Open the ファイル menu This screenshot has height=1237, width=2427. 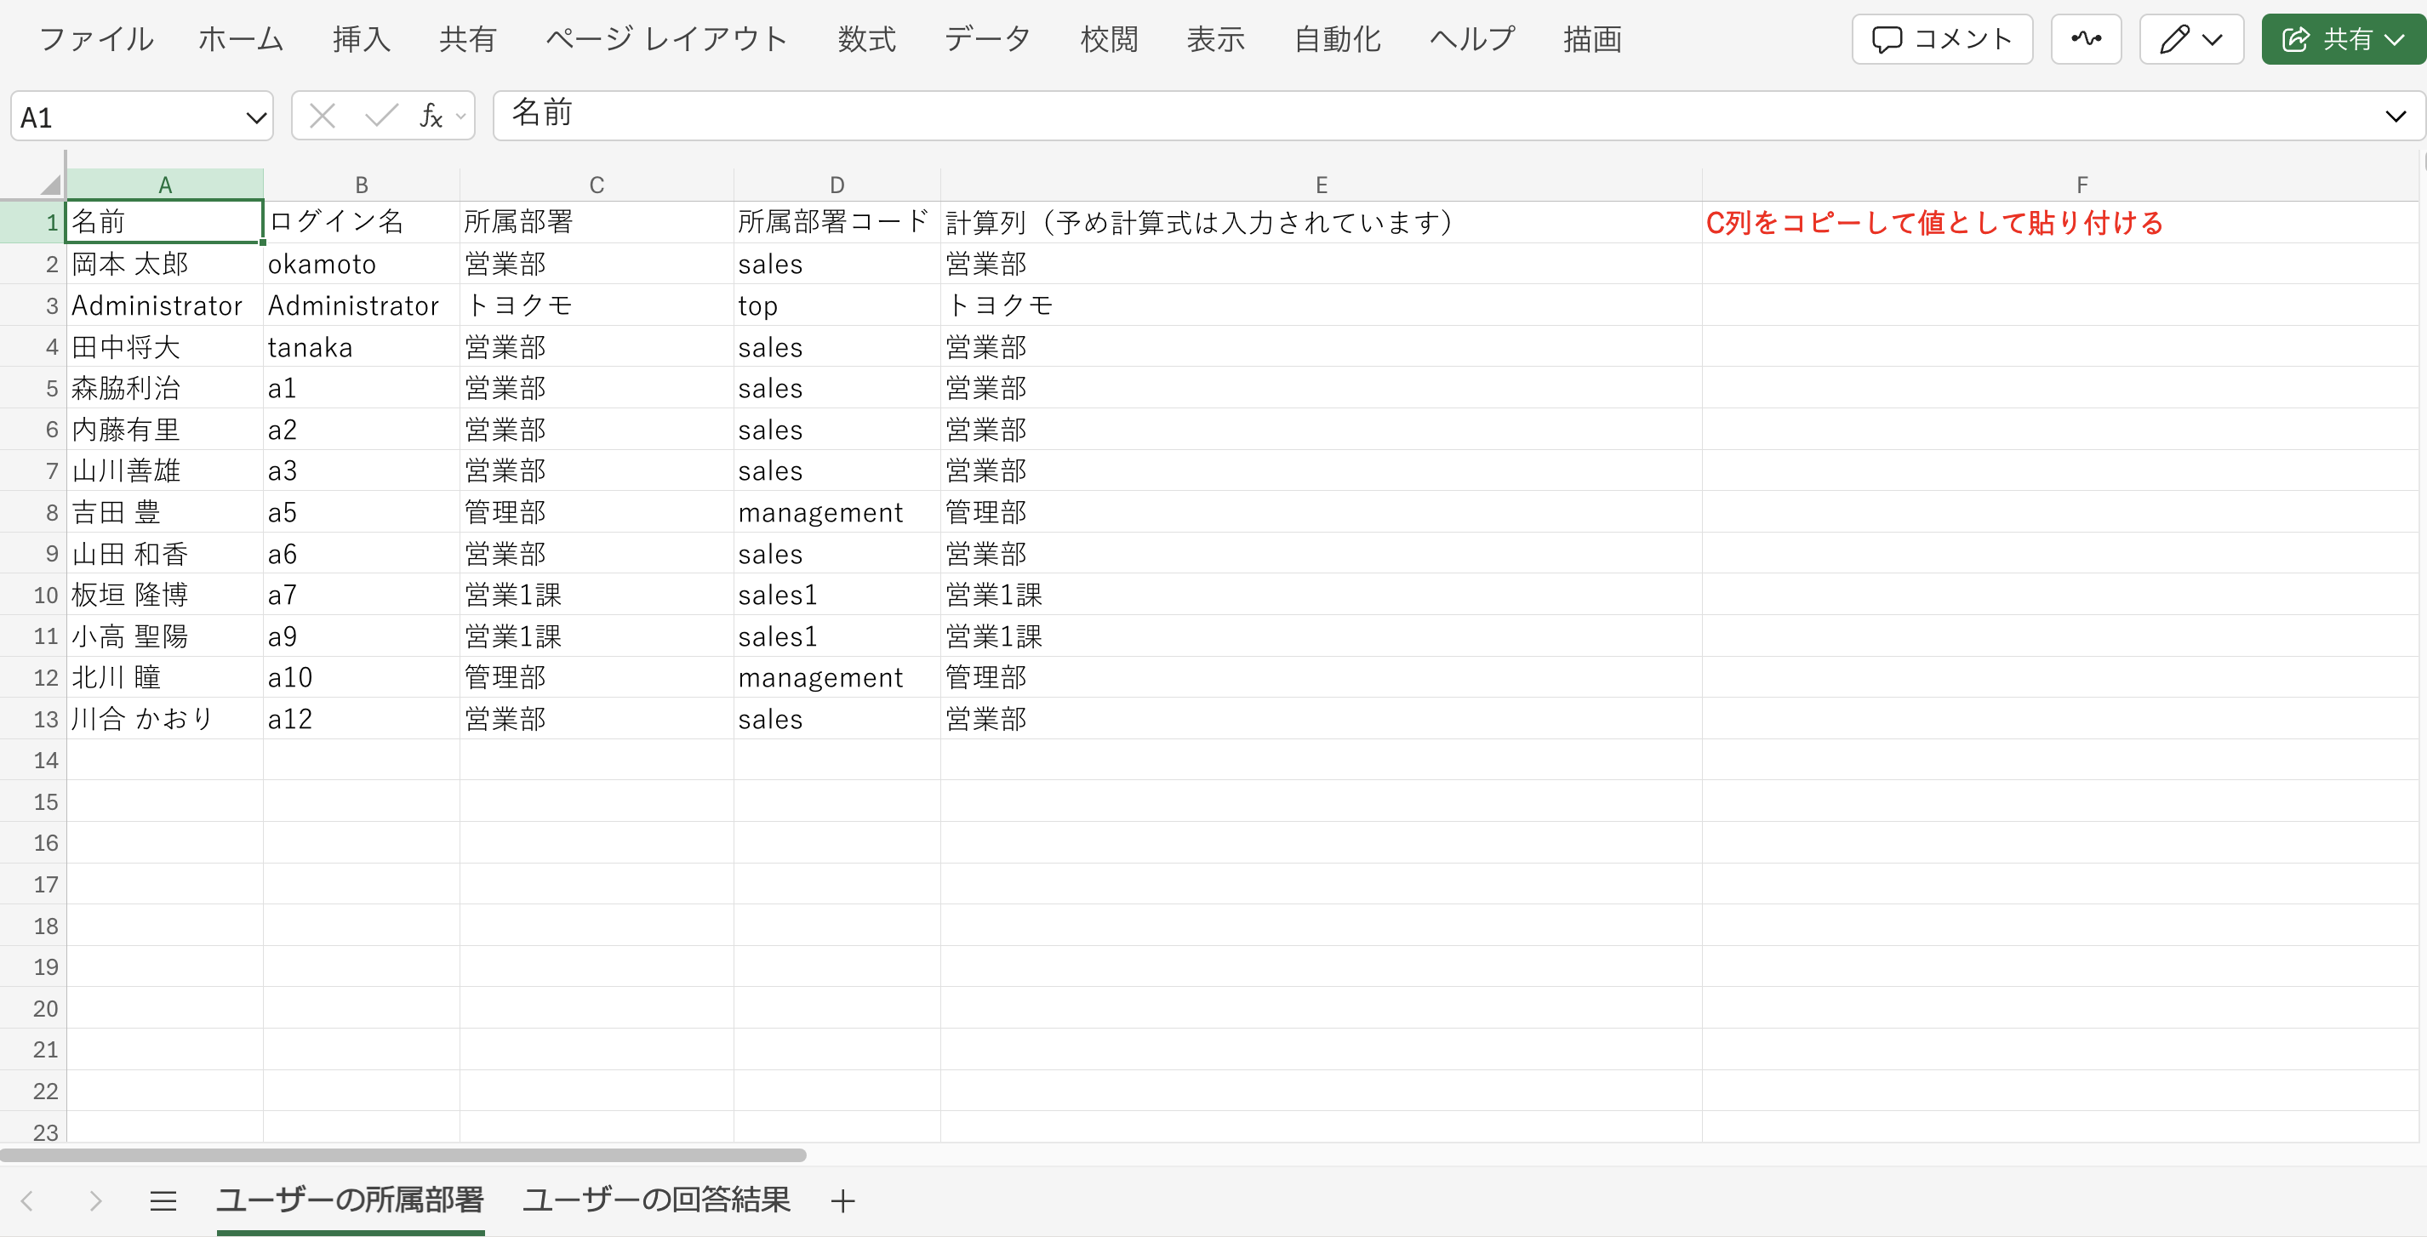pos(96,40)
